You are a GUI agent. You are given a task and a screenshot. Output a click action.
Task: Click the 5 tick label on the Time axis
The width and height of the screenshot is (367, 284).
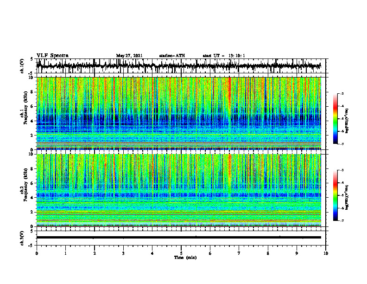(x=181, y=253)
